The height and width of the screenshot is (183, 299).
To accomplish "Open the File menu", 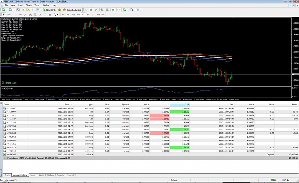I will click(6, 5).
